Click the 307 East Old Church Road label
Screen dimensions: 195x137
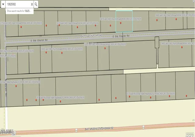click(x=77, y=23)
